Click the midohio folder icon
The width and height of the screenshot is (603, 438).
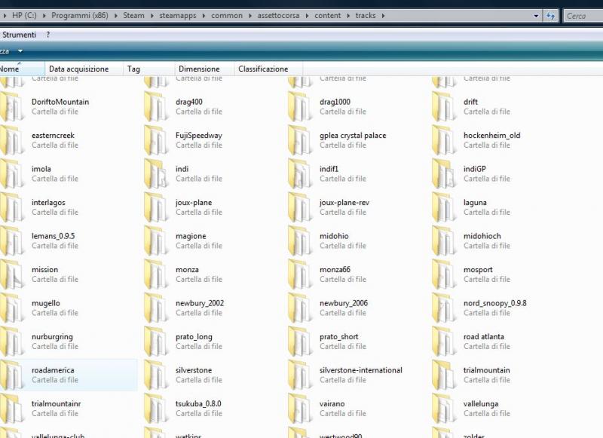click(300, 240)
